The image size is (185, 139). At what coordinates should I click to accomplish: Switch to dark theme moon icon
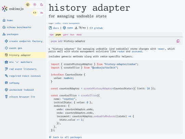tap(41, 4)
